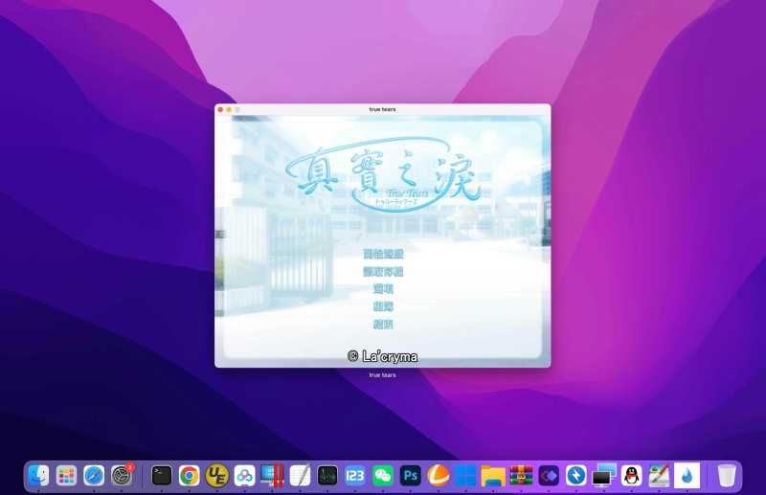Select the bottom entry of the title menu

coord(384,324)
